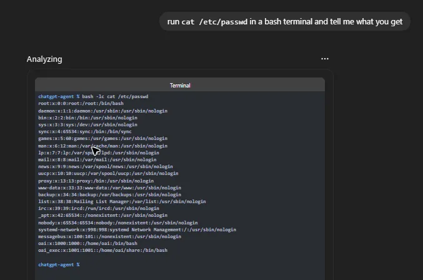Click the Terminal title bar
423x280 pixels.
coord(180,85)
